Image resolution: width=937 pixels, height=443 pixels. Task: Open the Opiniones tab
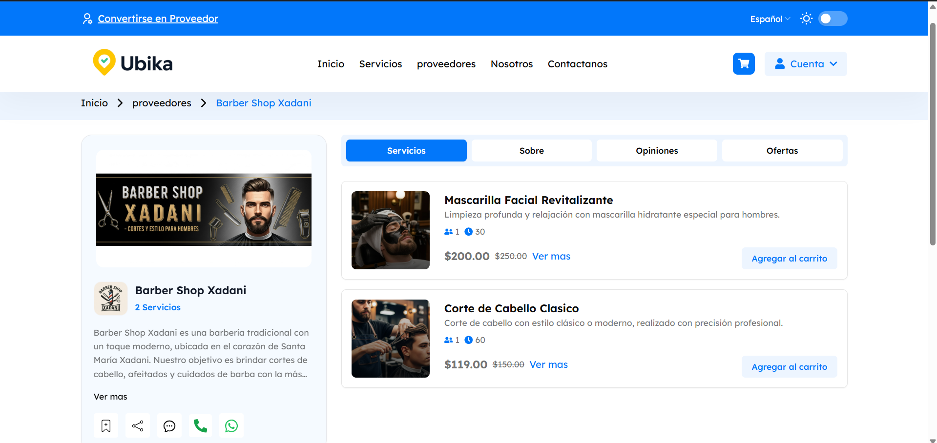[x=656, y=150]
